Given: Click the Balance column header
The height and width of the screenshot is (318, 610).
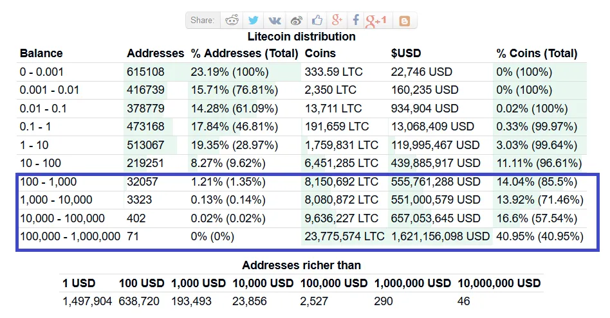Looking at the screenshot, I should pyautogui.click(x=41, y=53).
